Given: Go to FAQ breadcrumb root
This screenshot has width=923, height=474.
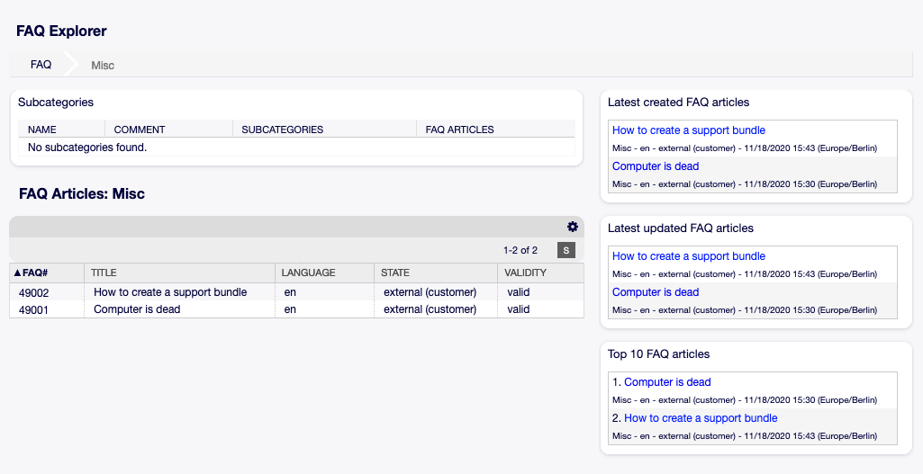Looking at the screenshot, I should coord(41,65).
